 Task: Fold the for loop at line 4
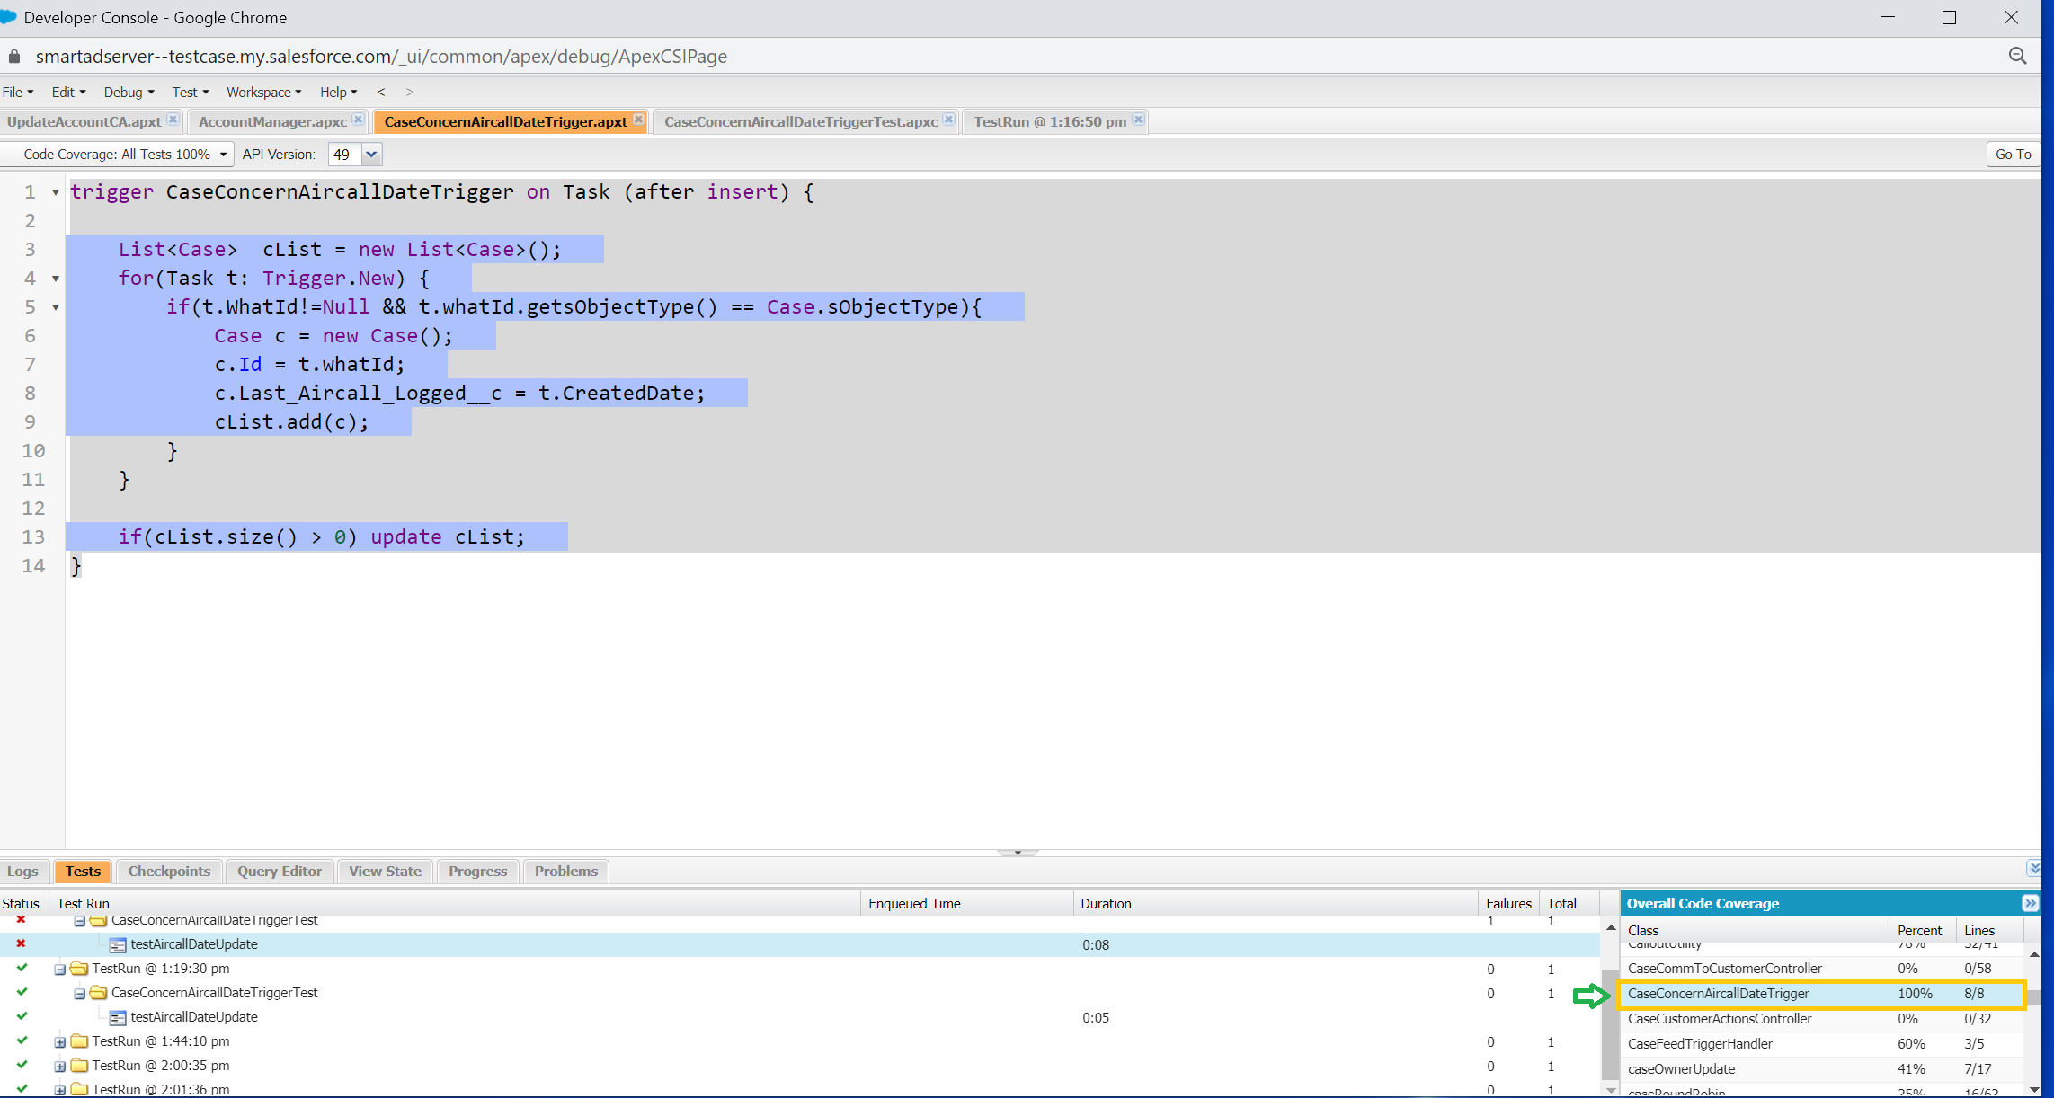56,279
